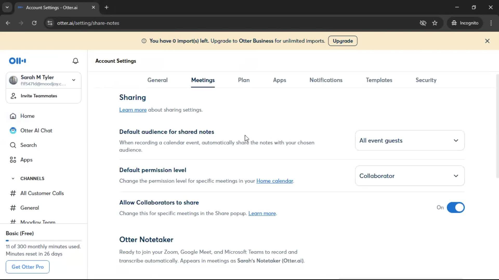Reload the page
Screen dimensions: 499x280
pos(34,23)
